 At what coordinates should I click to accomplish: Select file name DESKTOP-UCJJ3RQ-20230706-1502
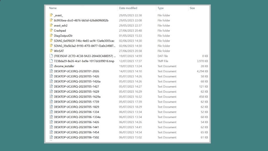(76, 137)
